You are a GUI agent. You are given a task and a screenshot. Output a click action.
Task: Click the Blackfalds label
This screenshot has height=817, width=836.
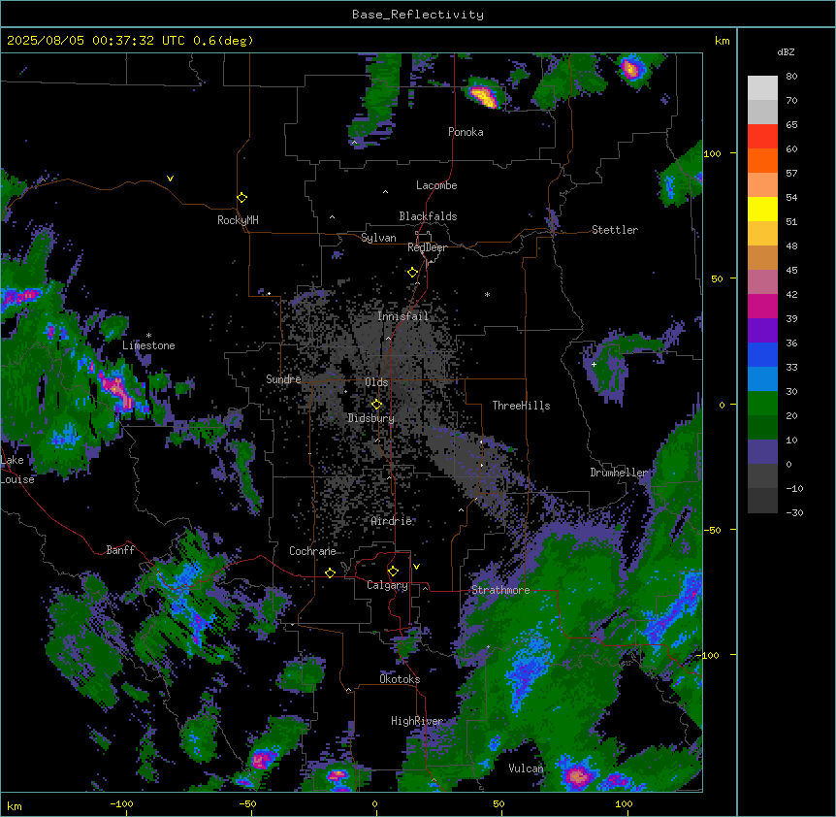coord(428,216)
